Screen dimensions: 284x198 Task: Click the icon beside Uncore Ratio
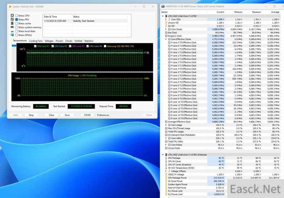point(166,148)
